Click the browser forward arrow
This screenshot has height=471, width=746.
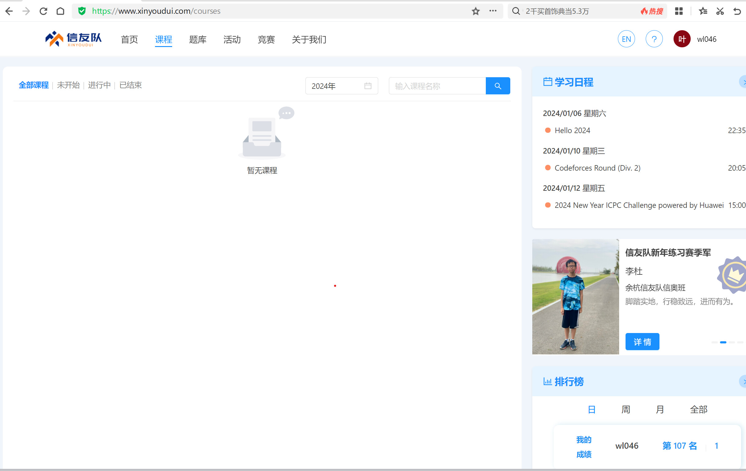click(x=26, y=11)
